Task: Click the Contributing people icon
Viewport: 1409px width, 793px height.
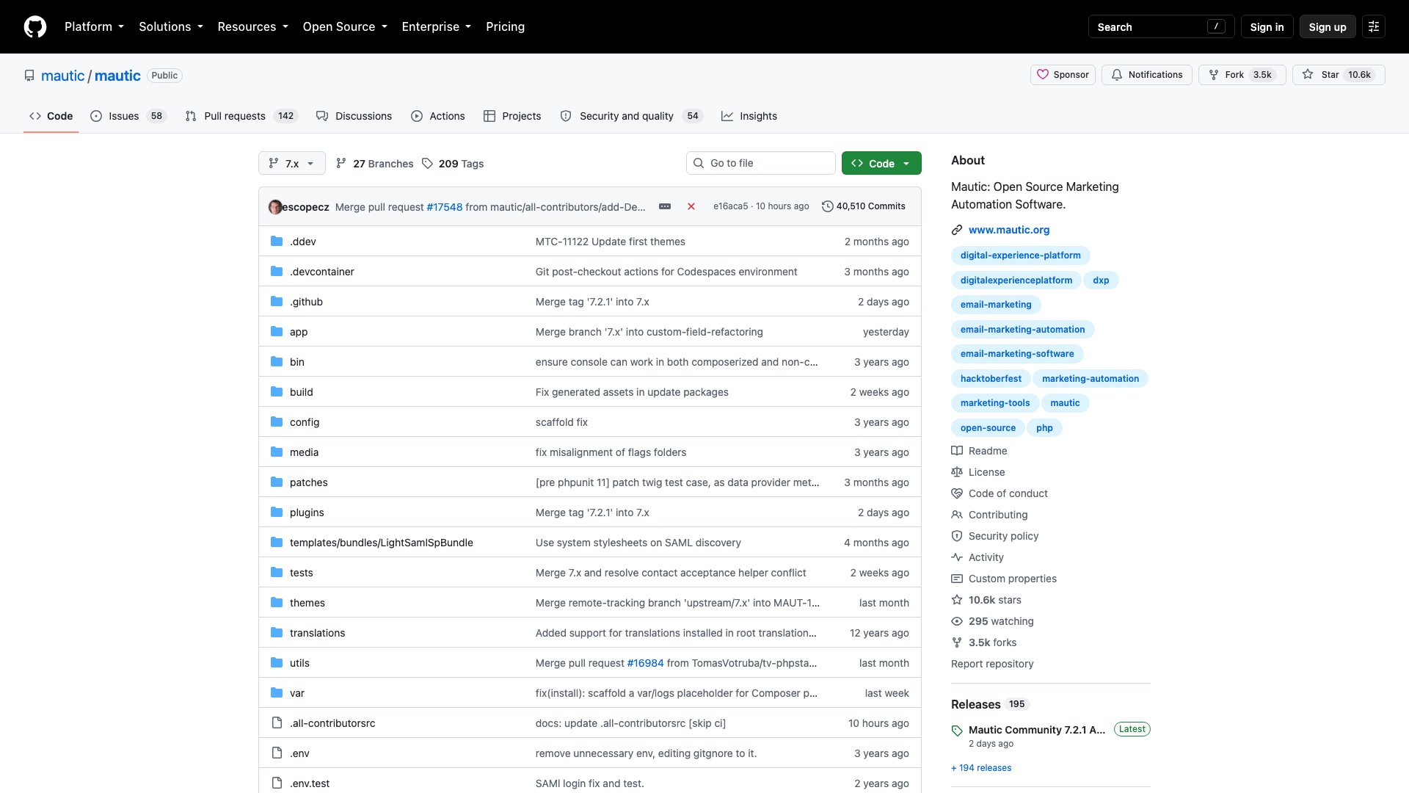Action: [x=957, y=515]
